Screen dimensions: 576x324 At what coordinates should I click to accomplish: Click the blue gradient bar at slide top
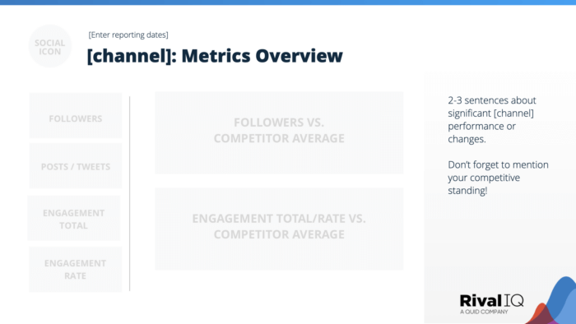[288, 2]
